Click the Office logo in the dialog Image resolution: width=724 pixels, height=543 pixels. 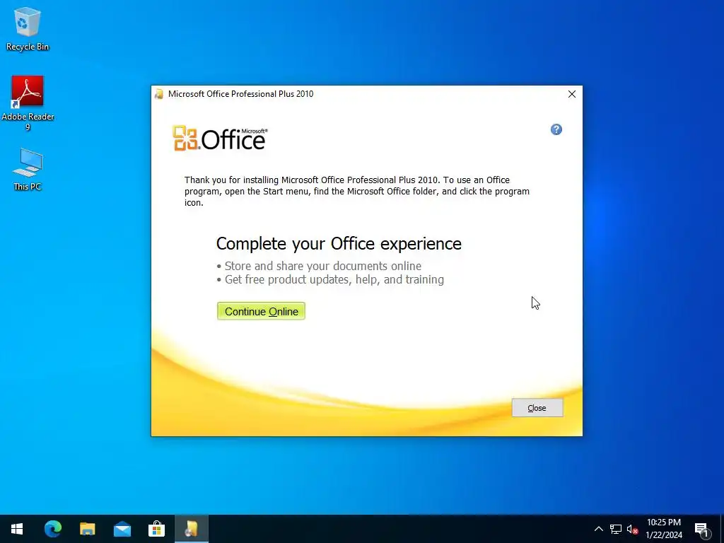coord(220,138)
